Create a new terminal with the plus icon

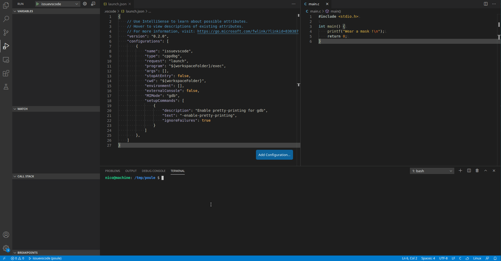(x=460, y=171)
